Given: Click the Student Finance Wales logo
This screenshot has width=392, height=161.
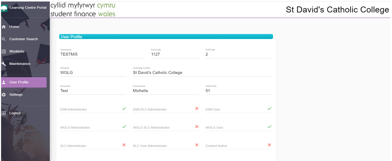Looking at the screenshot, I should point(83,10).
